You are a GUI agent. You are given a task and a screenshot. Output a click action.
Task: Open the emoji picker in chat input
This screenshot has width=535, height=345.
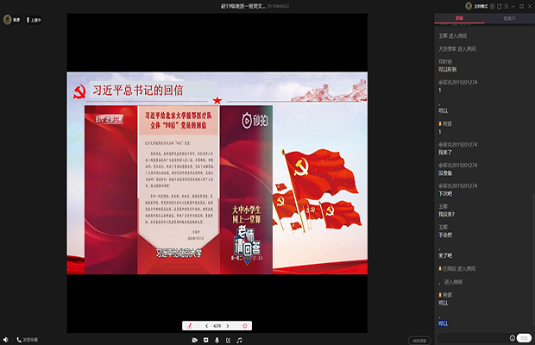point(513,338)
